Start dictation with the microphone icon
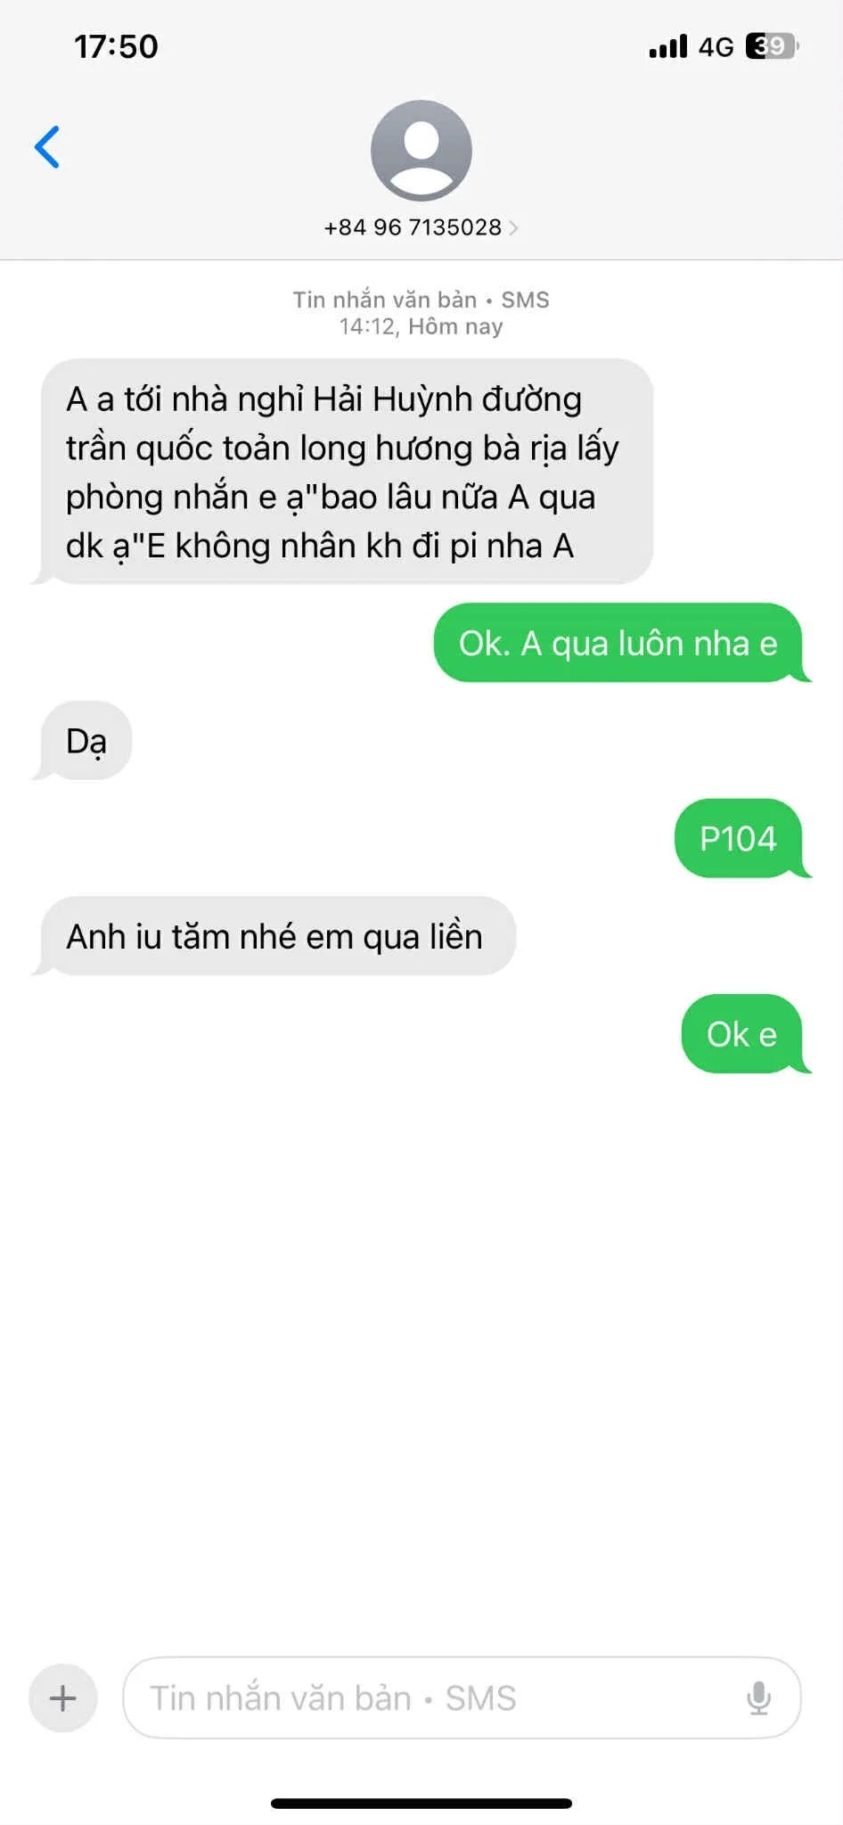Image resolution: width=843 pixels, height=1825 pixels. pos(758,1698)
